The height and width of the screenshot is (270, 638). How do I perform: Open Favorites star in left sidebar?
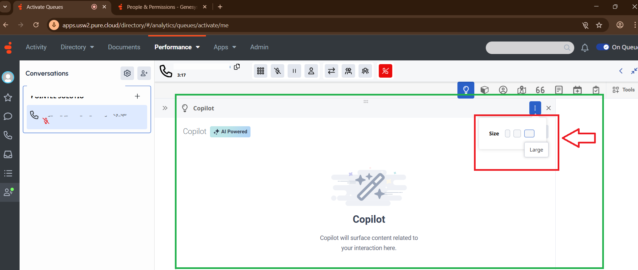point(8,98)
